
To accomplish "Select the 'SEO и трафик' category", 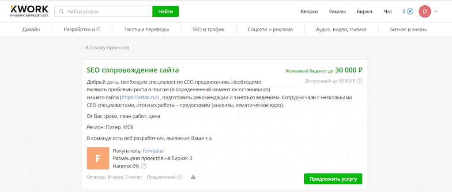I will (x=208, y=30).
